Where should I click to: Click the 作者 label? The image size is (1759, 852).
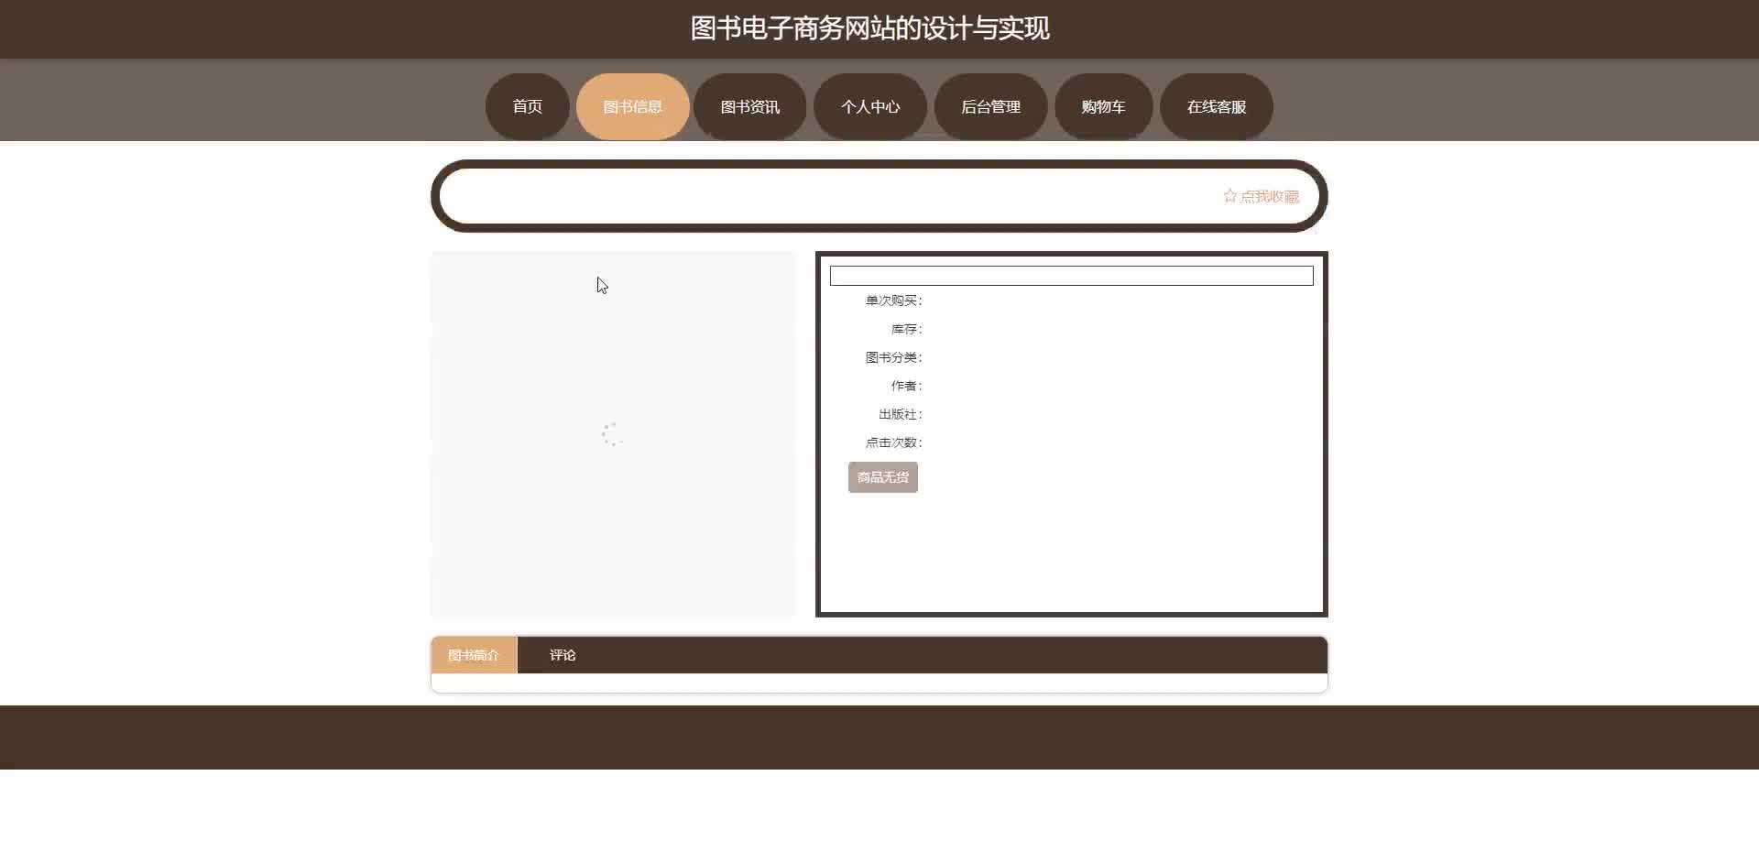click(906, 386)
